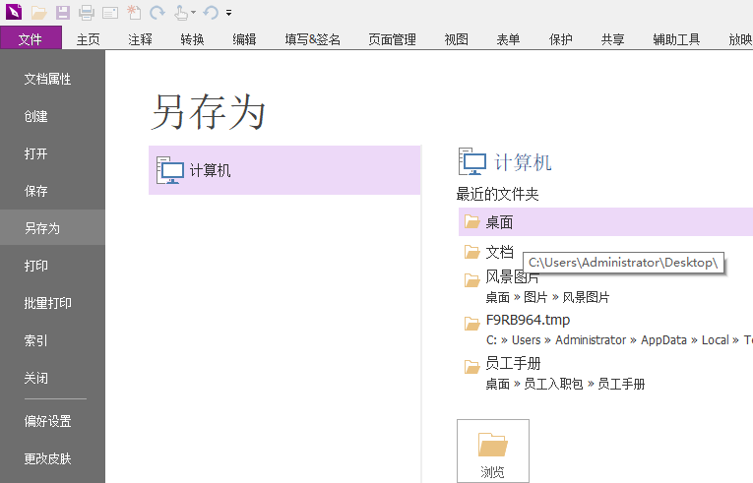The width and height of the screenshot is (753, 483).
Task: Select 保存 in the file sidebar
Action: coord(52,191)
